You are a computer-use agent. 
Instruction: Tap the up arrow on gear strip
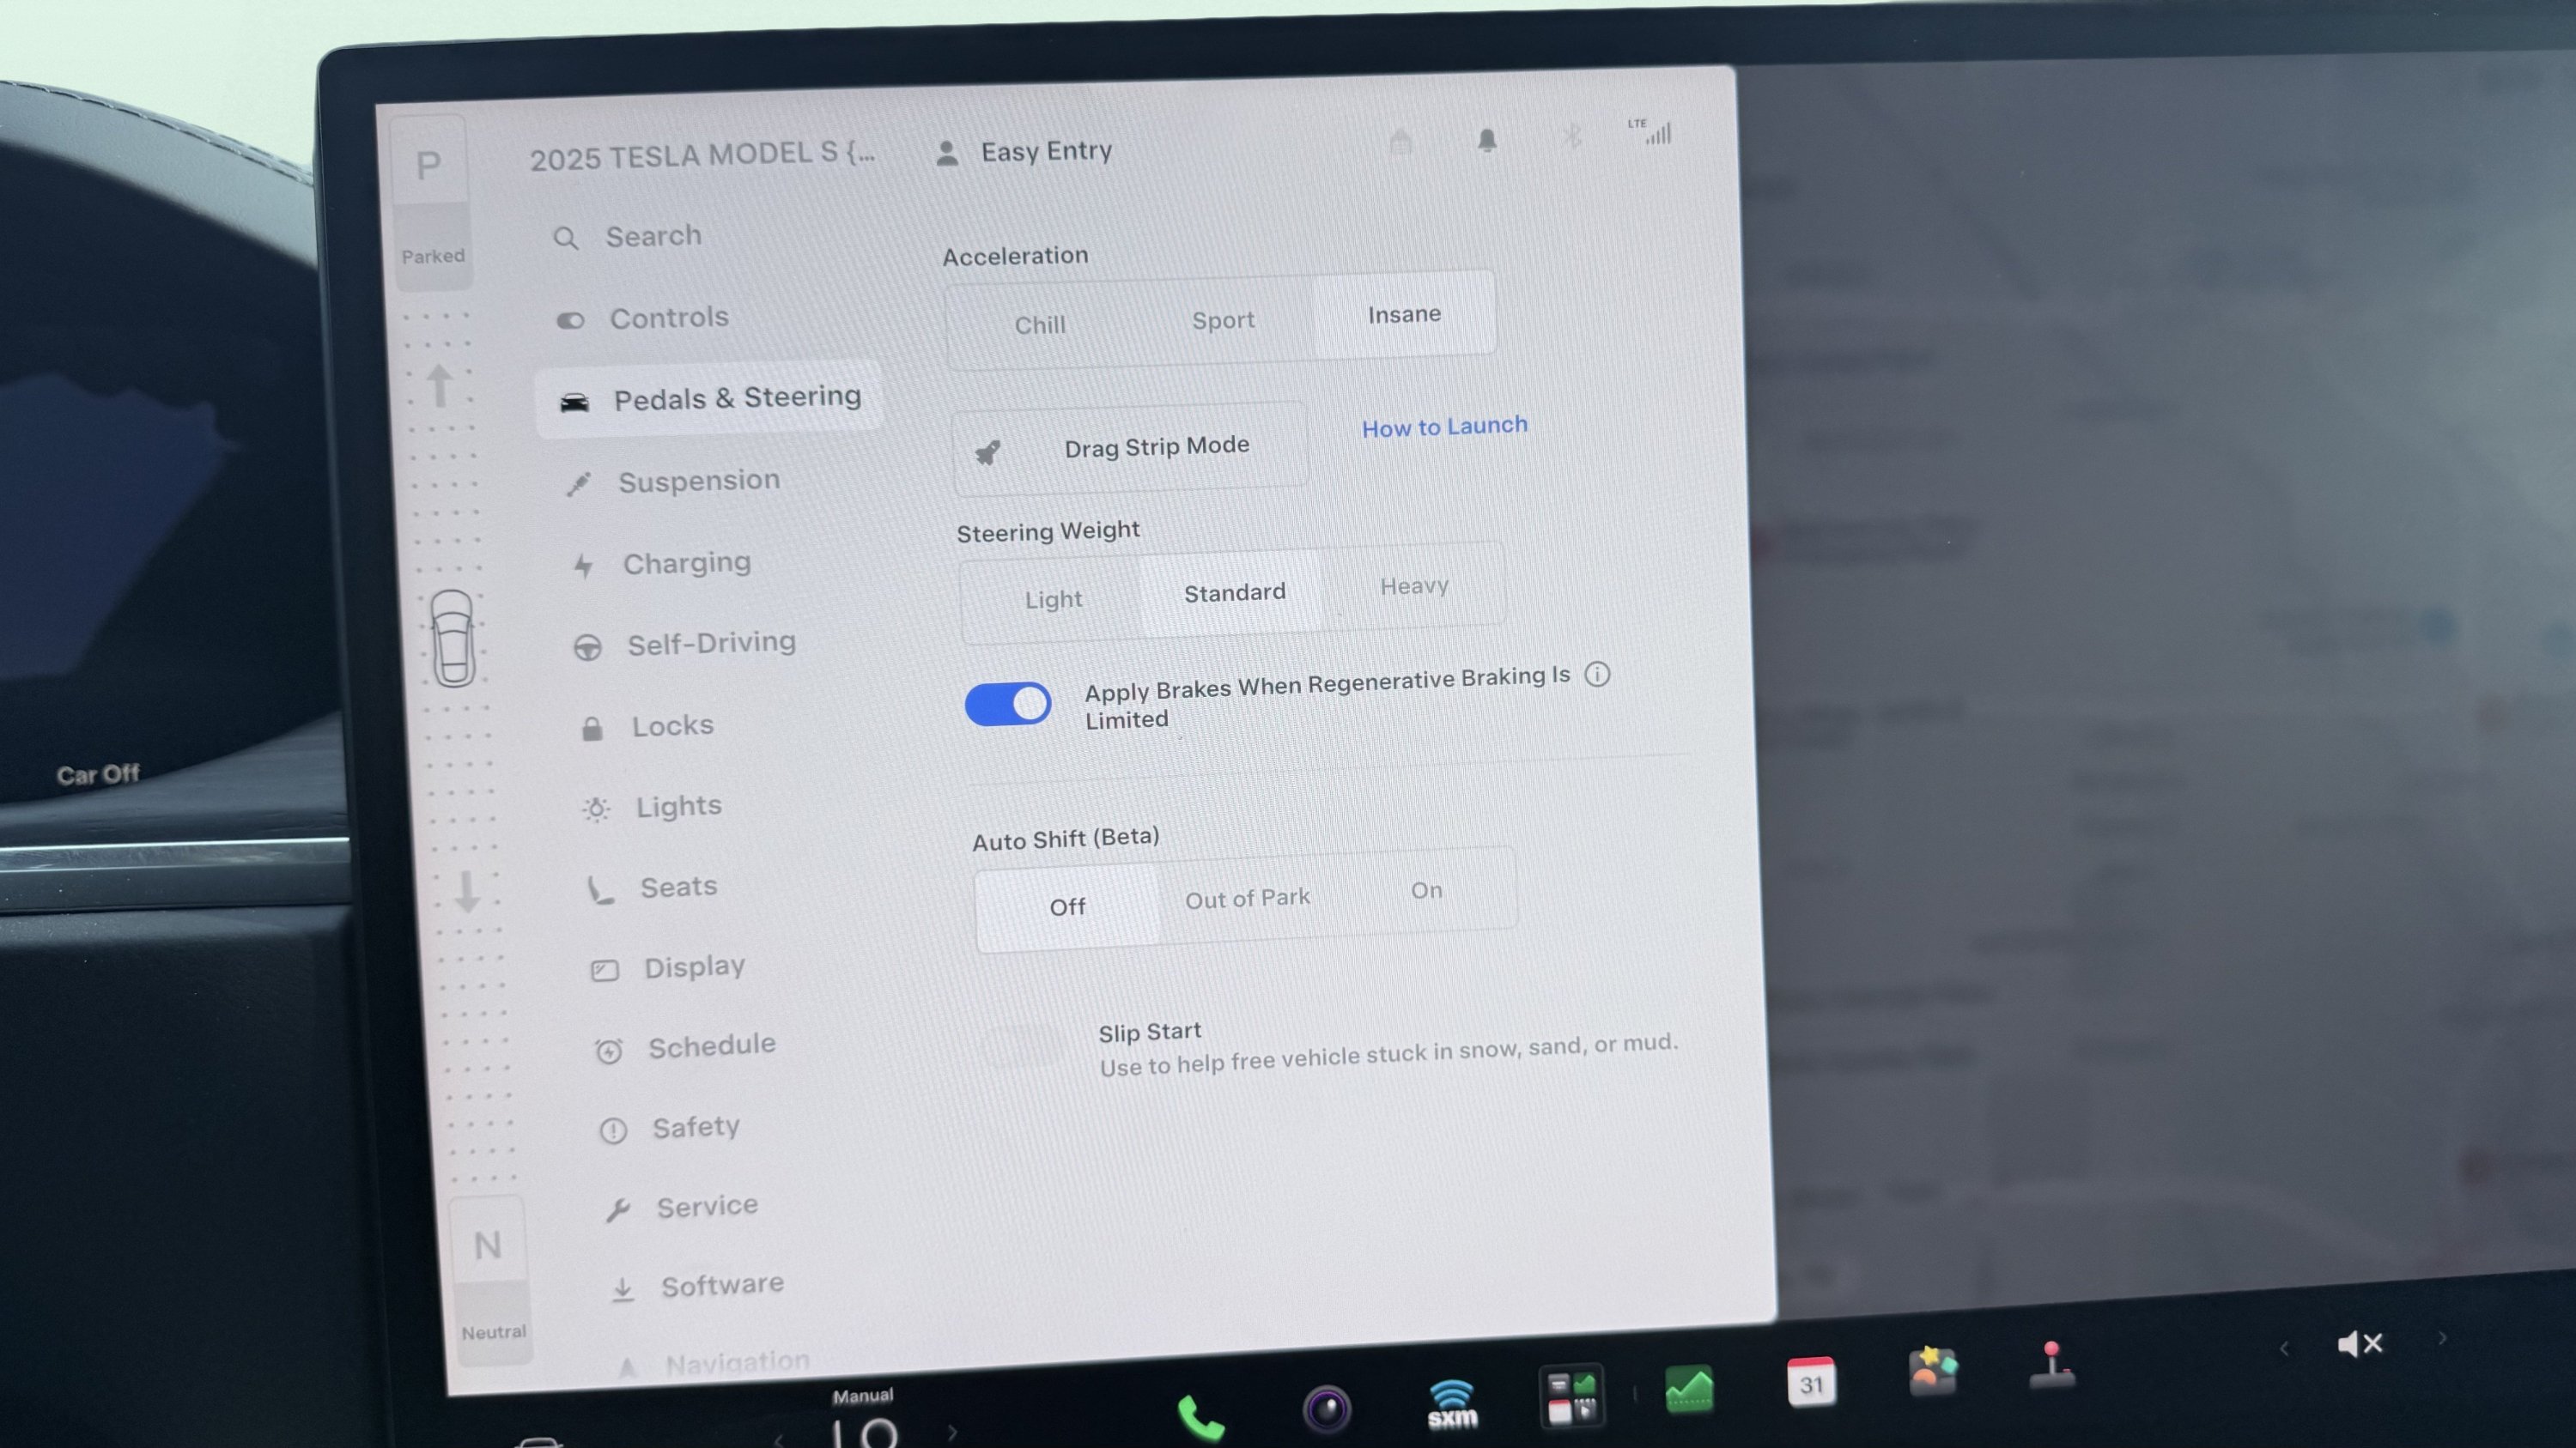click(x=439, y=385)
